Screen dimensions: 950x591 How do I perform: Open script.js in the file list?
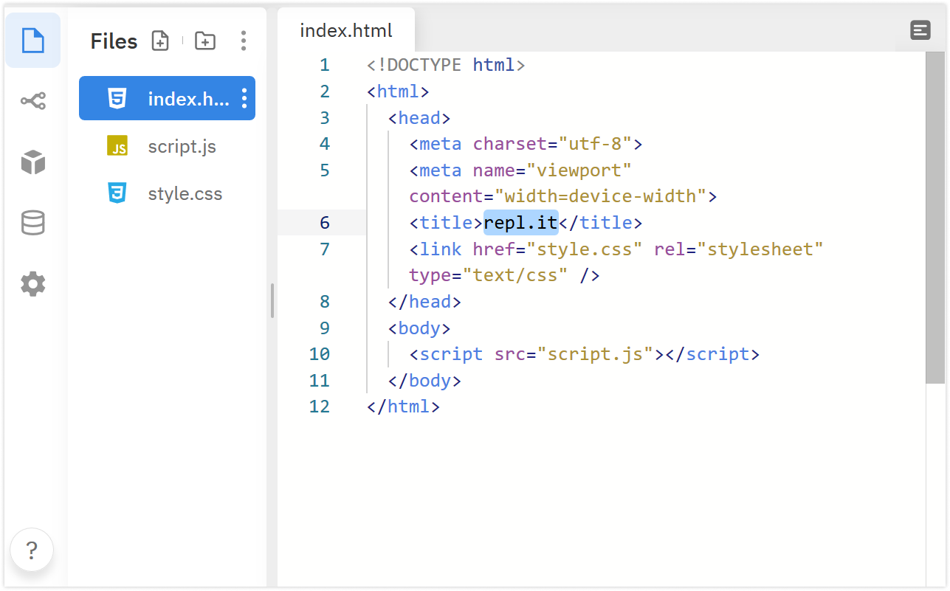point(182,146)
